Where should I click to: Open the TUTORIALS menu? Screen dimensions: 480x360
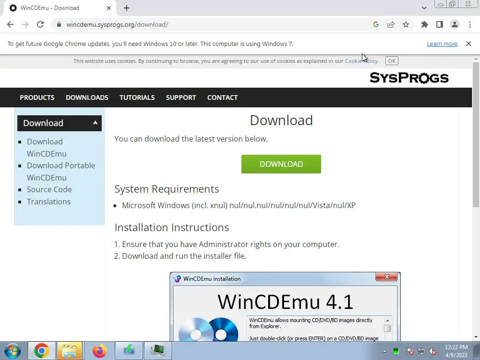point(137,97)
